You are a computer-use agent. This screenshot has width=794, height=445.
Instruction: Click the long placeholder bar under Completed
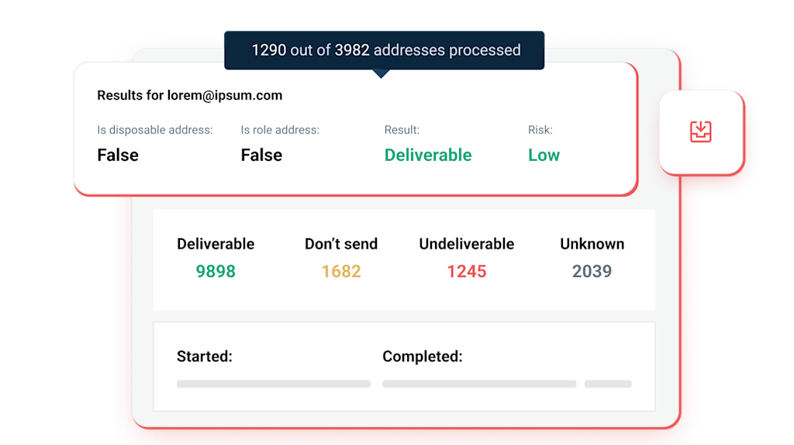pos(479,384)
